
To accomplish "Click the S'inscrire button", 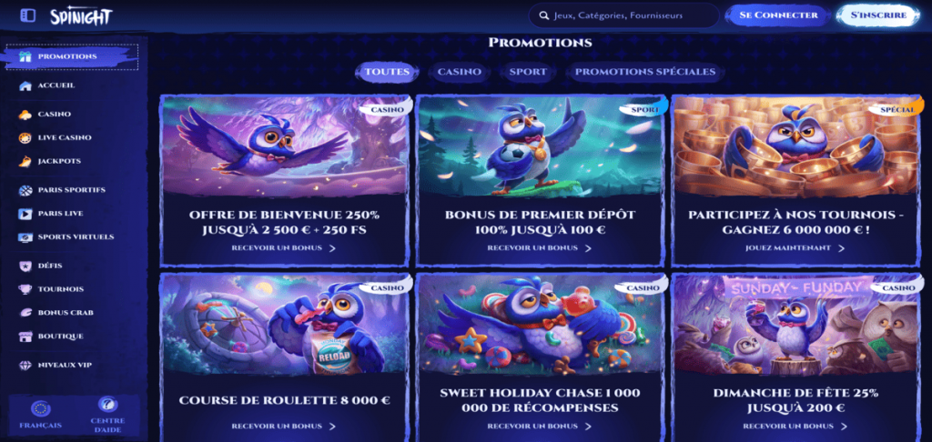I will [x=878, y=15].
